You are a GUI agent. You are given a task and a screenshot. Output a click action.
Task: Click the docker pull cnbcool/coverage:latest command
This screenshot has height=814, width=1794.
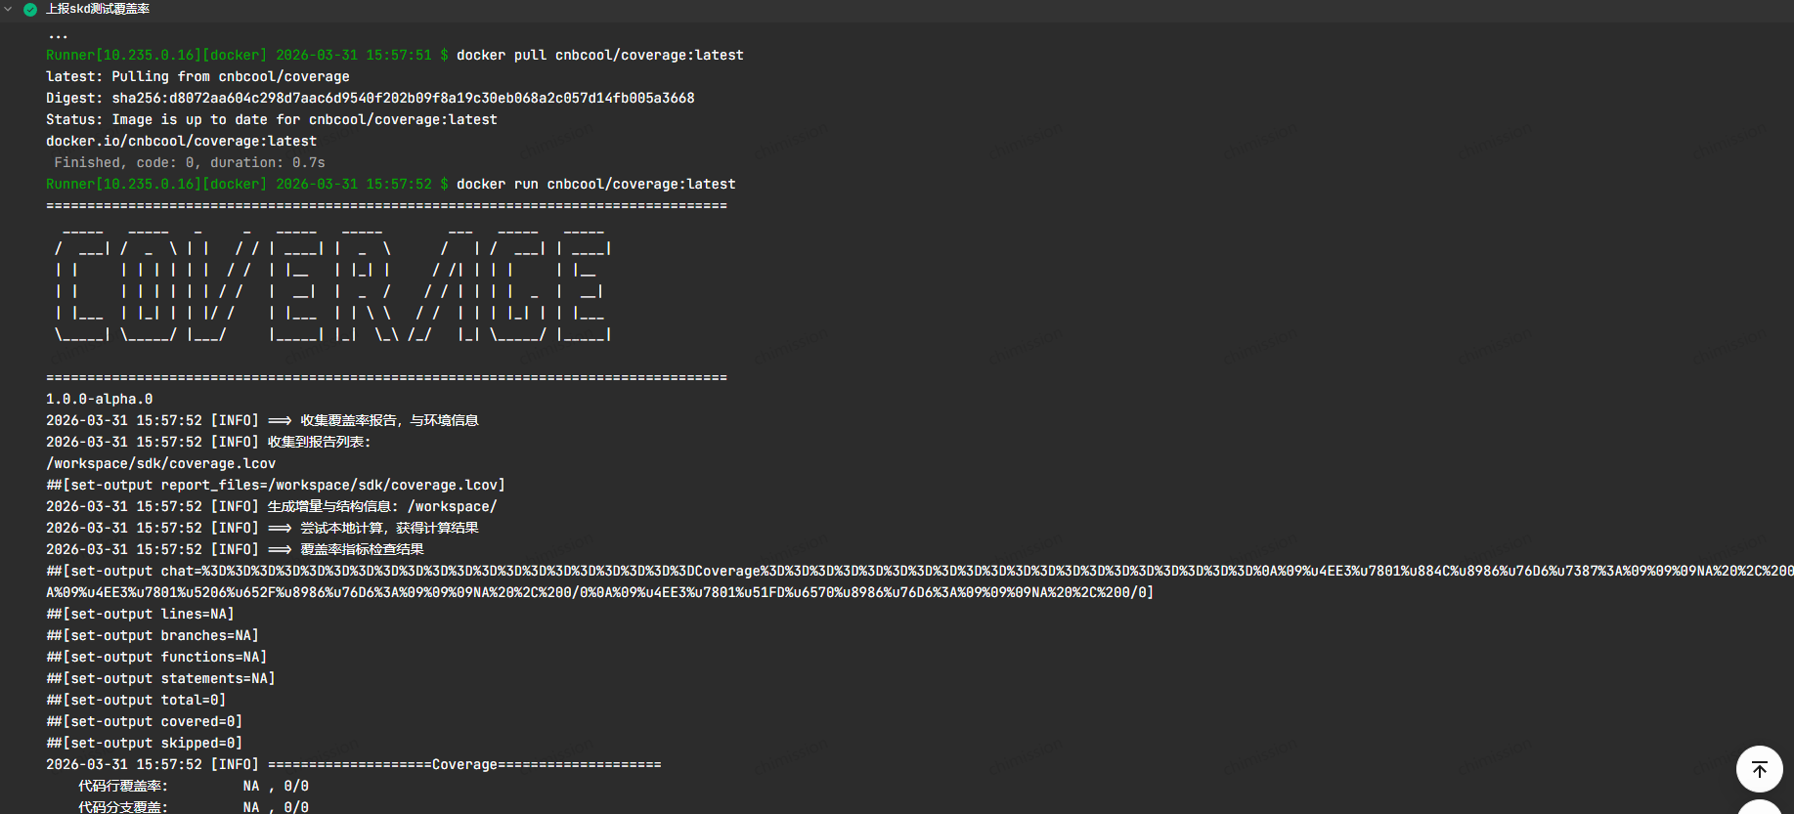click(599, 56)
